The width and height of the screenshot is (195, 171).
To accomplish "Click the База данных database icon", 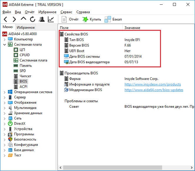I will tap(10, 150).
